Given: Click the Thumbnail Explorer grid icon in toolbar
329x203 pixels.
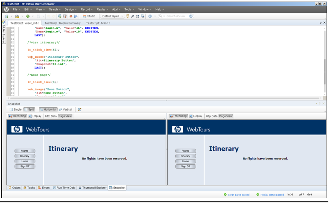Looking at the screenshot, I should tap(138, 16).
